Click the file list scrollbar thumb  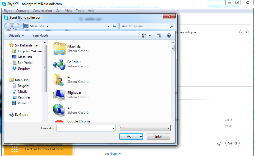pos(173,48)
